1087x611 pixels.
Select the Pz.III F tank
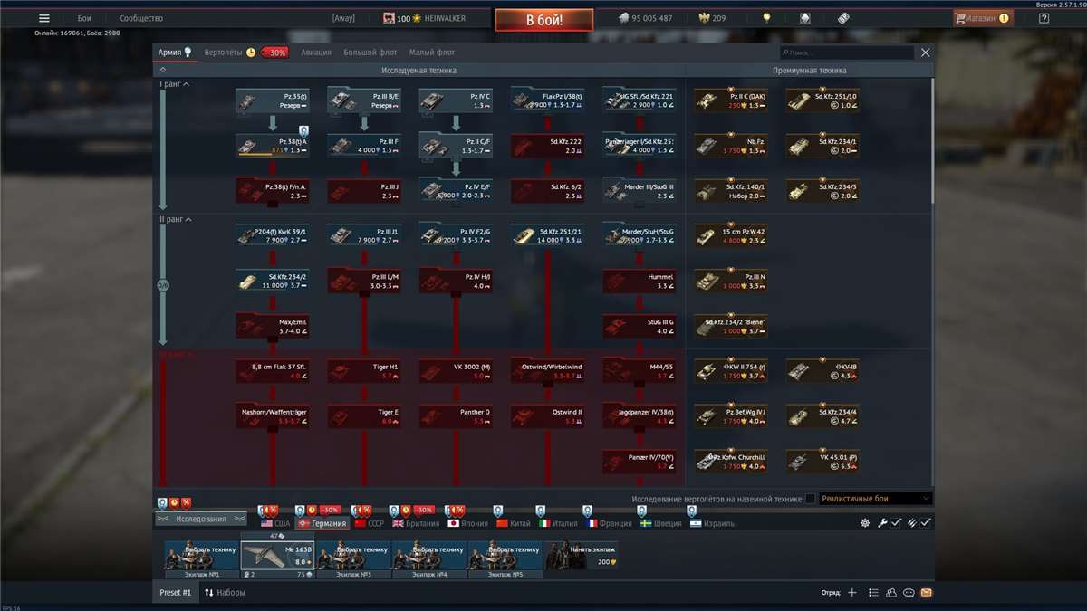coord(364,145)
